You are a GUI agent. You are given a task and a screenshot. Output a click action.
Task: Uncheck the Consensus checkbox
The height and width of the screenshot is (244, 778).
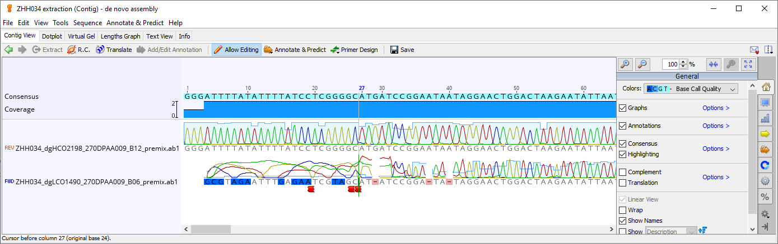tap(622, 143)
